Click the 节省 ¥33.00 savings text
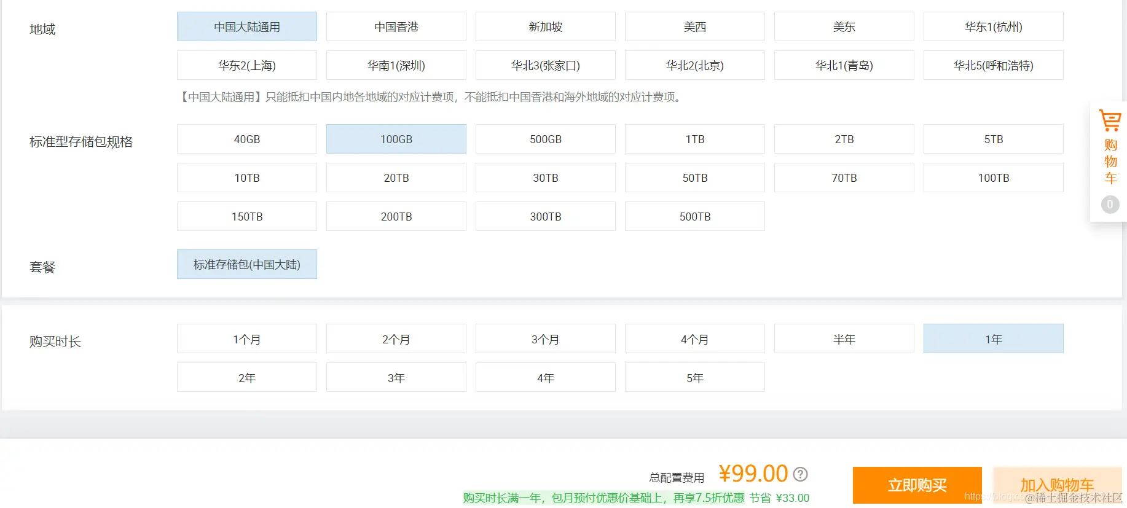This screenshot has height=508, width=1127. click(x=779, y=498)
